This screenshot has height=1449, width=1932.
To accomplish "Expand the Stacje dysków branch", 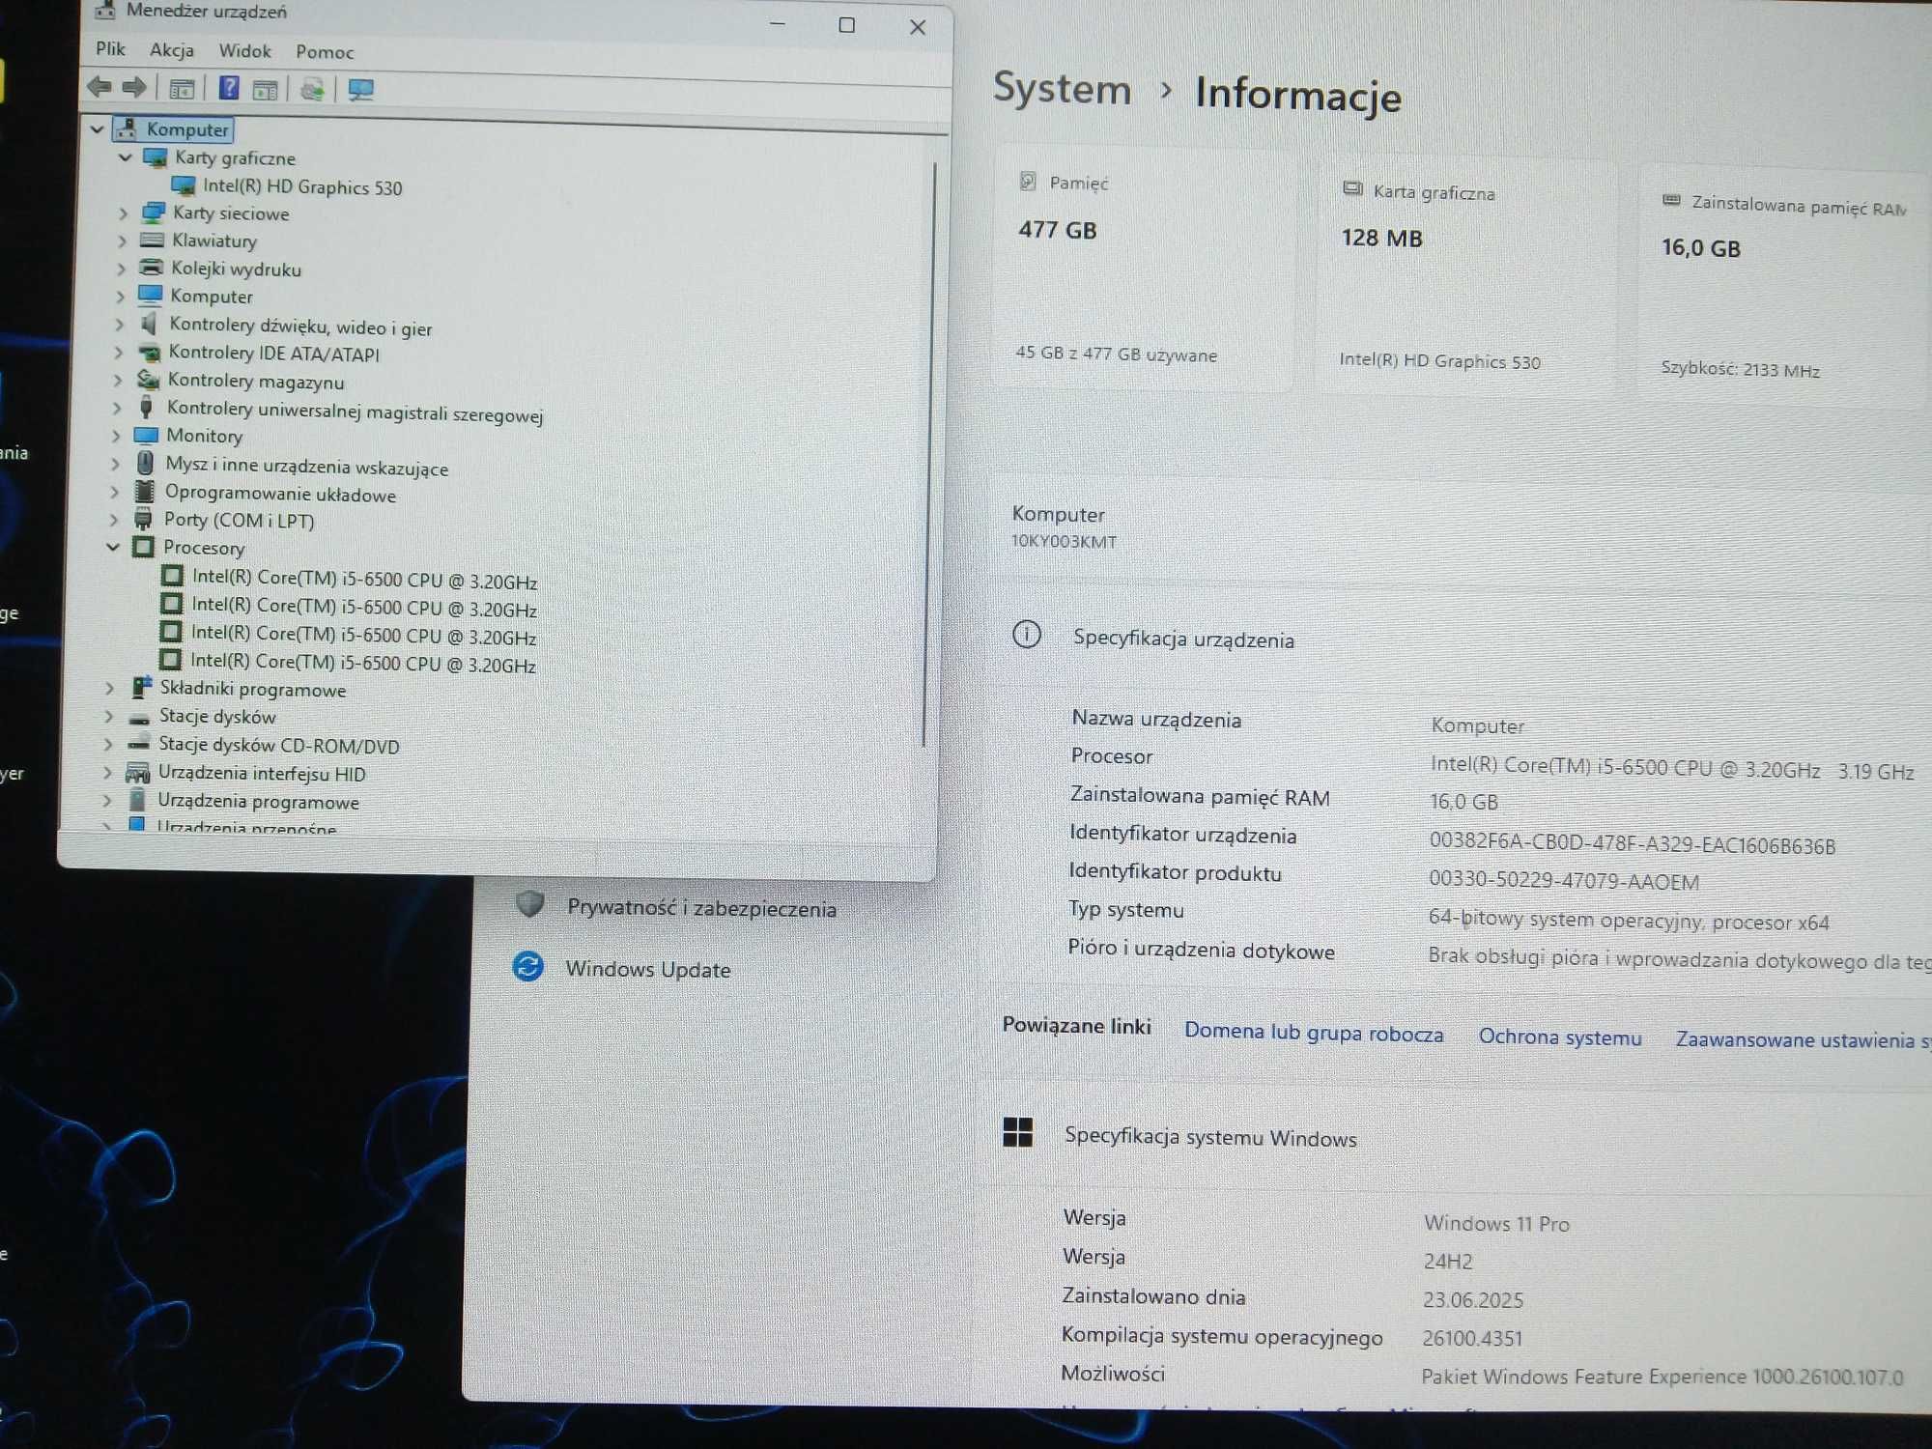I will (x=109, y=716).
